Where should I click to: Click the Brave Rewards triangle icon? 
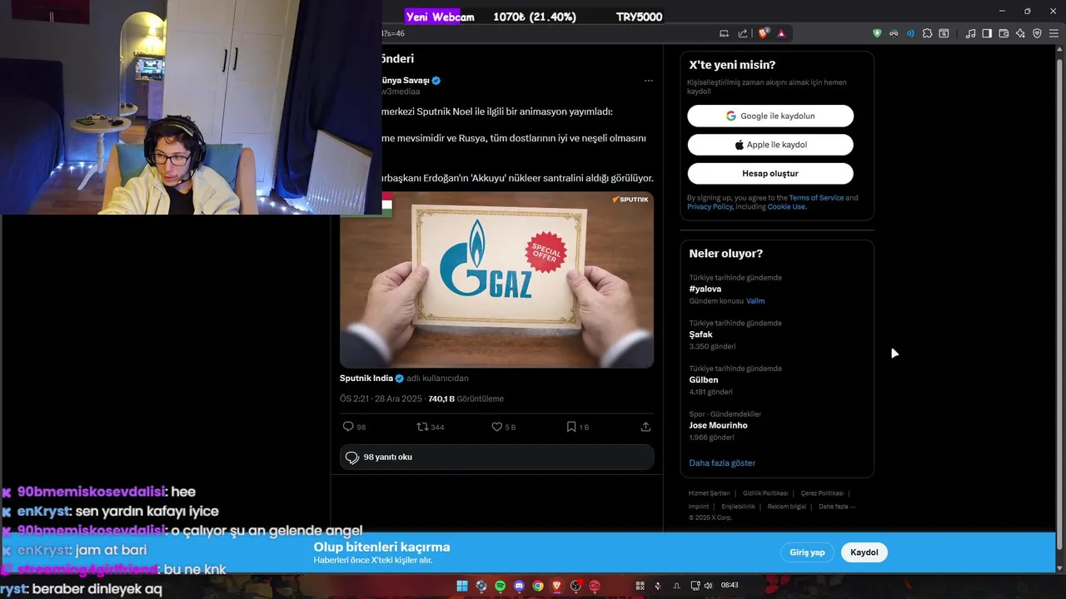tap(781, 33)
